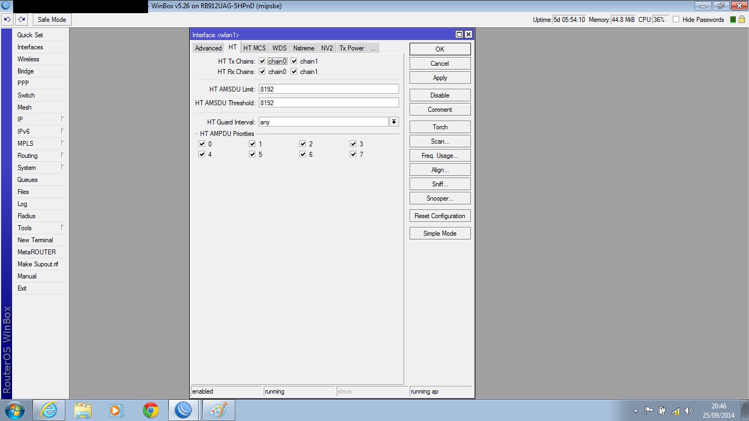The image size is (749, 421).
Task: Maximize the Interface wlan1 window
Action: (x=459, y=35)
